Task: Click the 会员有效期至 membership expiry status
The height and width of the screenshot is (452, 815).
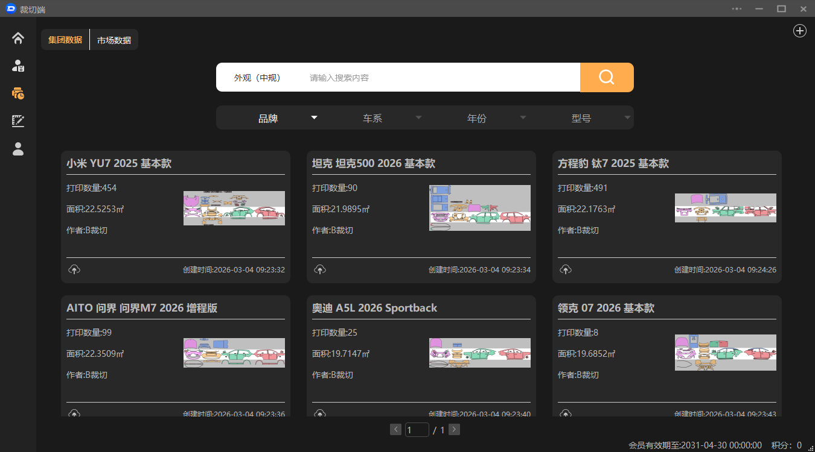Action: click(x=695, y=445)
